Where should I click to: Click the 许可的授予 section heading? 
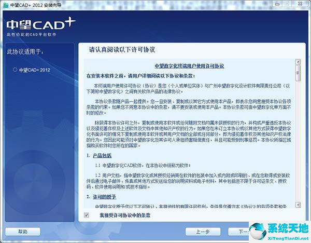coord(105,197)
